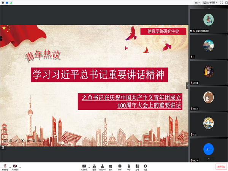
Task: Click the blue security shield icon
Action: pyautogui.click(x=7, y=3)
